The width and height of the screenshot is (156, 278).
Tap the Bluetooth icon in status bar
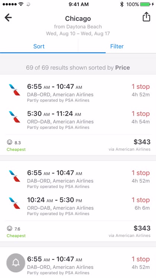[122, 4]
